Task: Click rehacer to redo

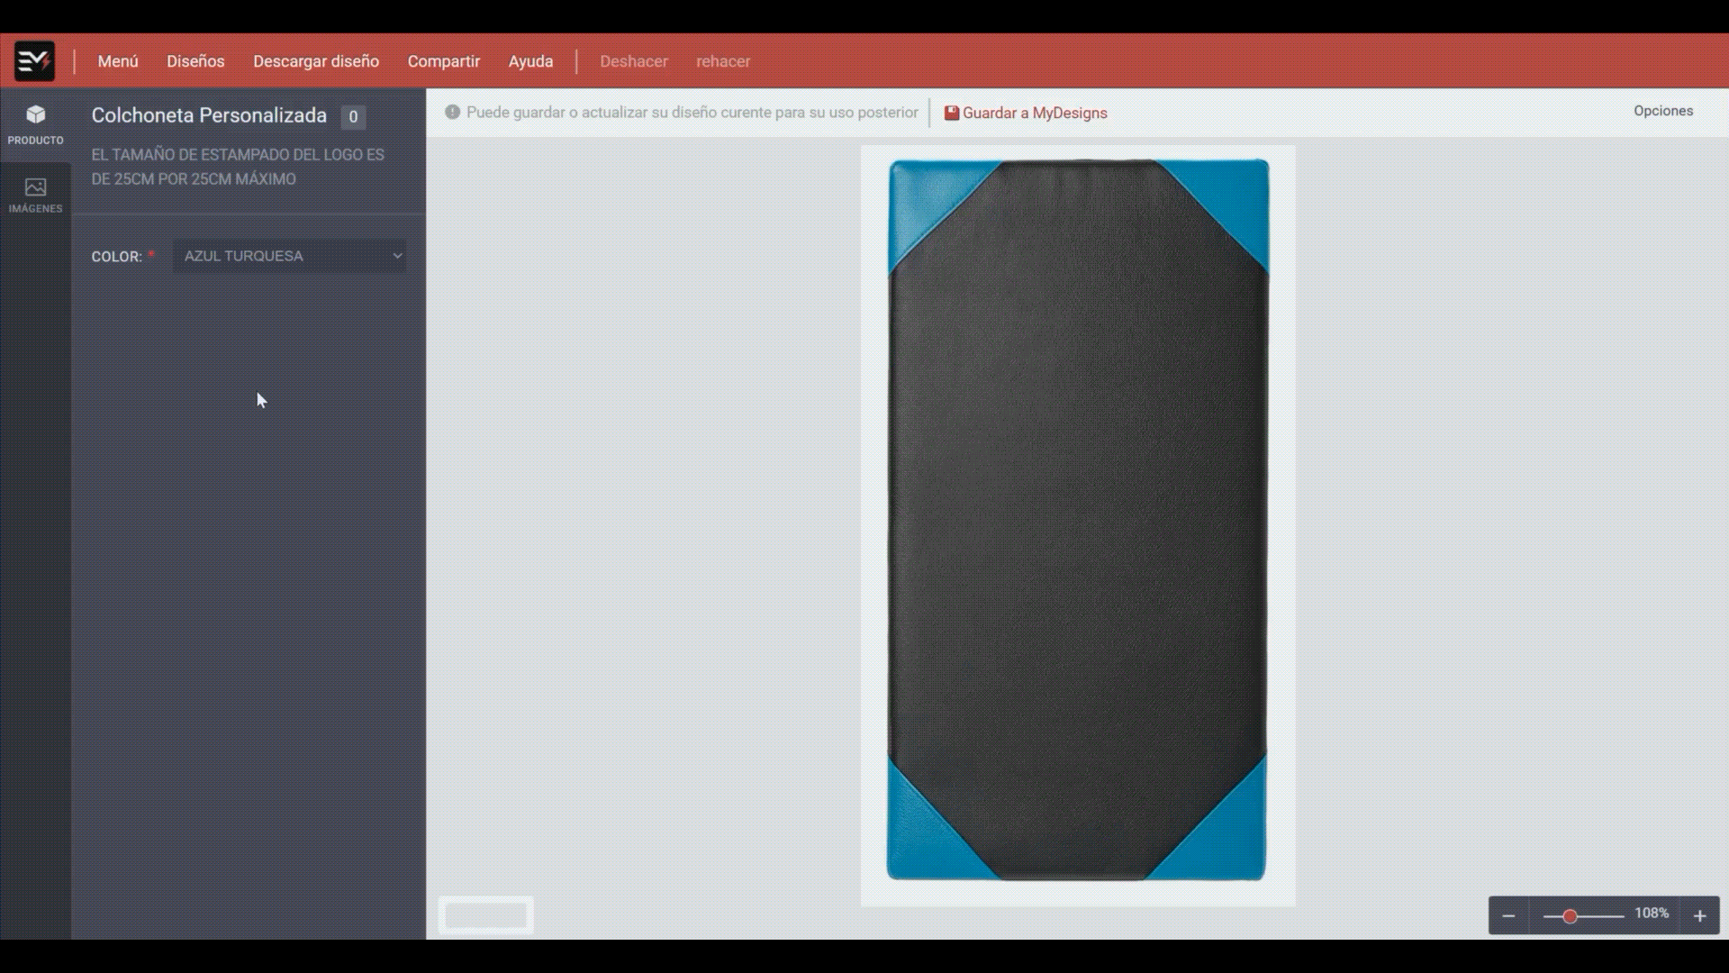Action: coord(723,61)
